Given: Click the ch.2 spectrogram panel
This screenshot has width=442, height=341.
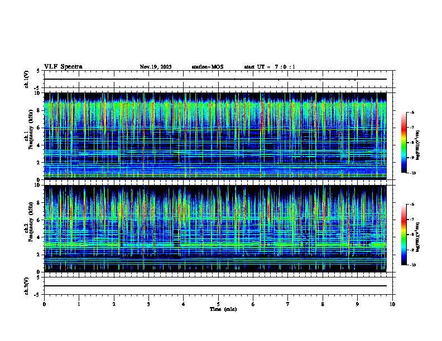Looking at the screenshot, I should pos(215,228).
